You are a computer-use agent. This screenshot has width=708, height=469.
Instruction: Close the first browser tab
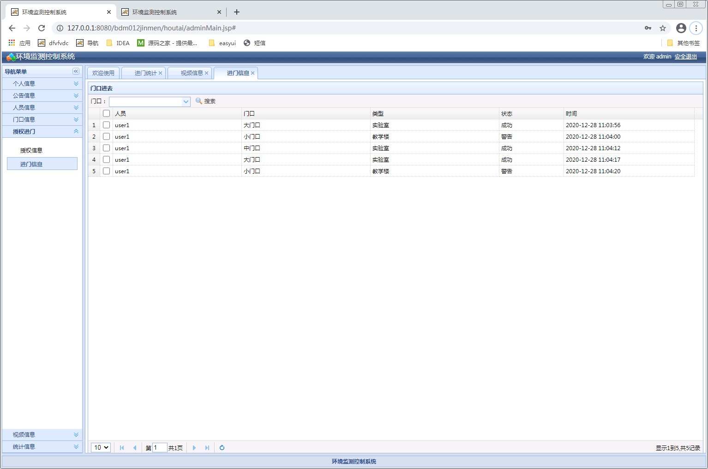[x=109, y=12]
